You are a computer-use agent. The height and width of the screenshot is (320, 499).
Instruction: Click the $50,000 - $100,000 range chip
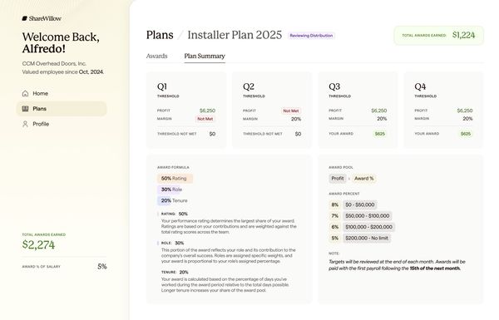pyautogui.click(x=368, y=216)
